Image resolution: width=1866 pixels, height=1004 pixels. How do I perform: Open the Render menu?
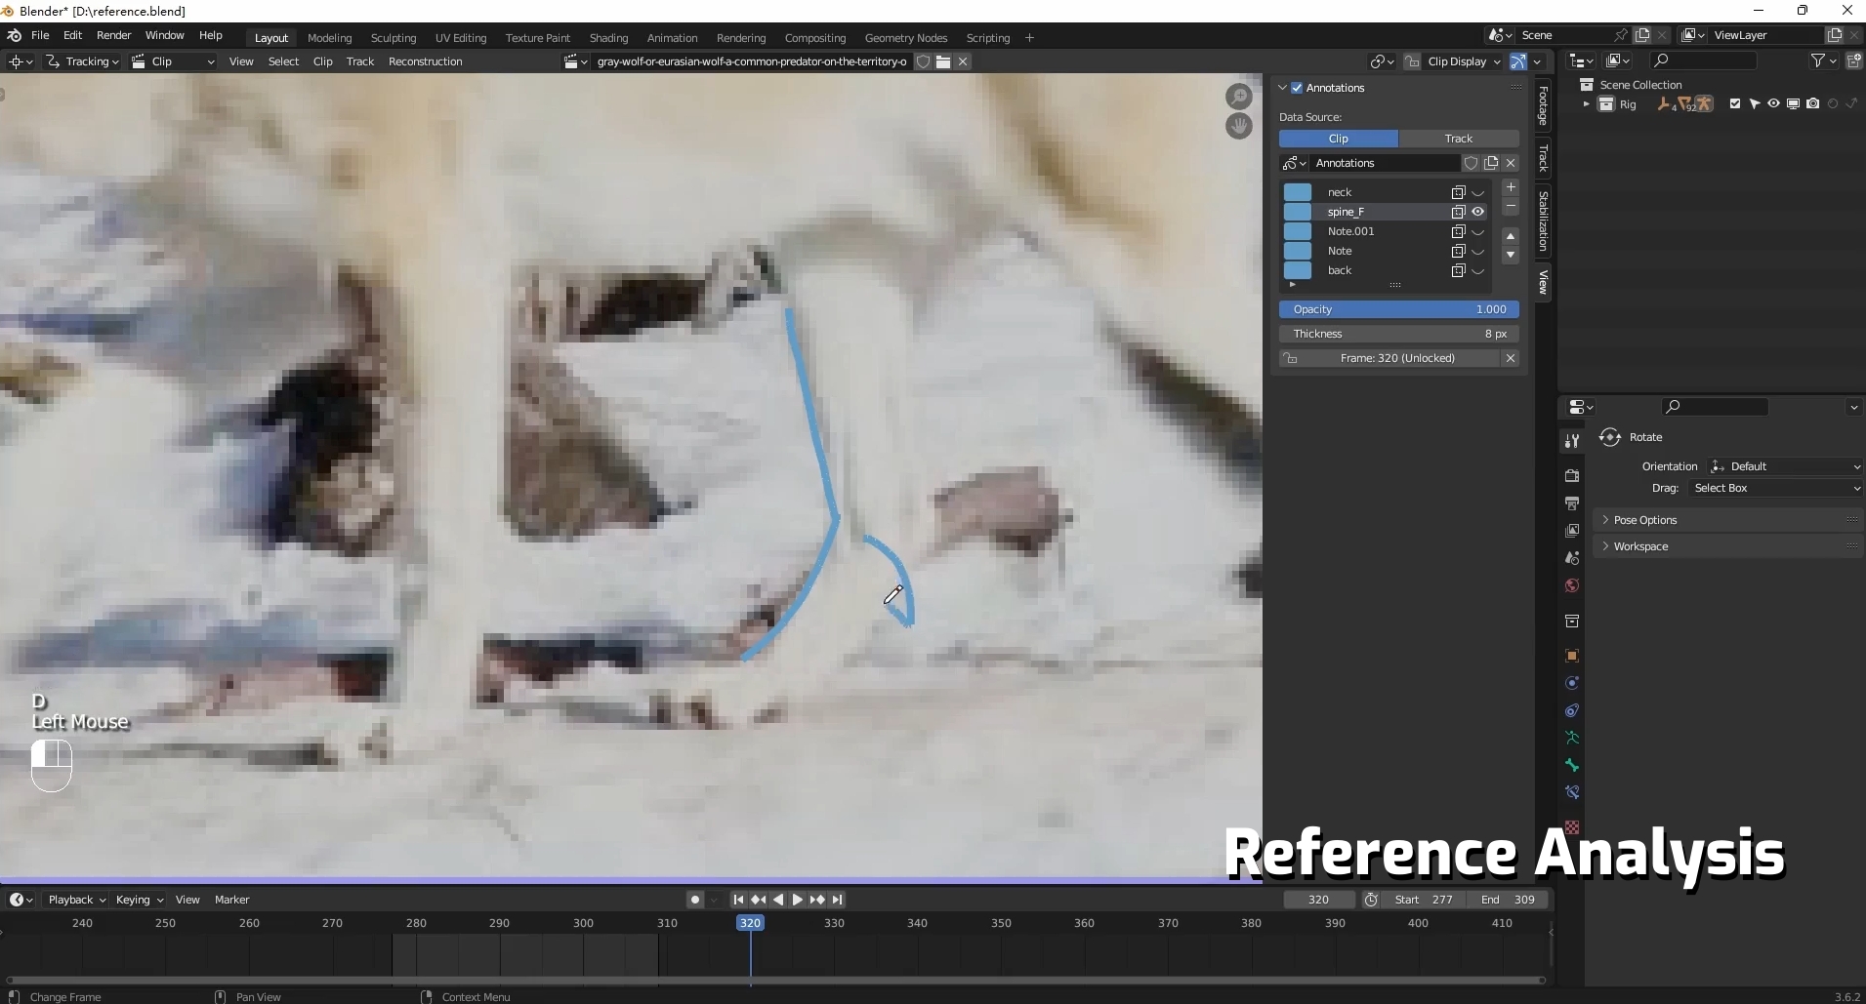[x=113, y=35]
